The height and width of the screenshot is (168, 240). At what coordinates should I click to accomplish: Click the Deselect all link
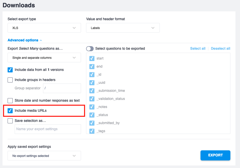pos(221,48)
